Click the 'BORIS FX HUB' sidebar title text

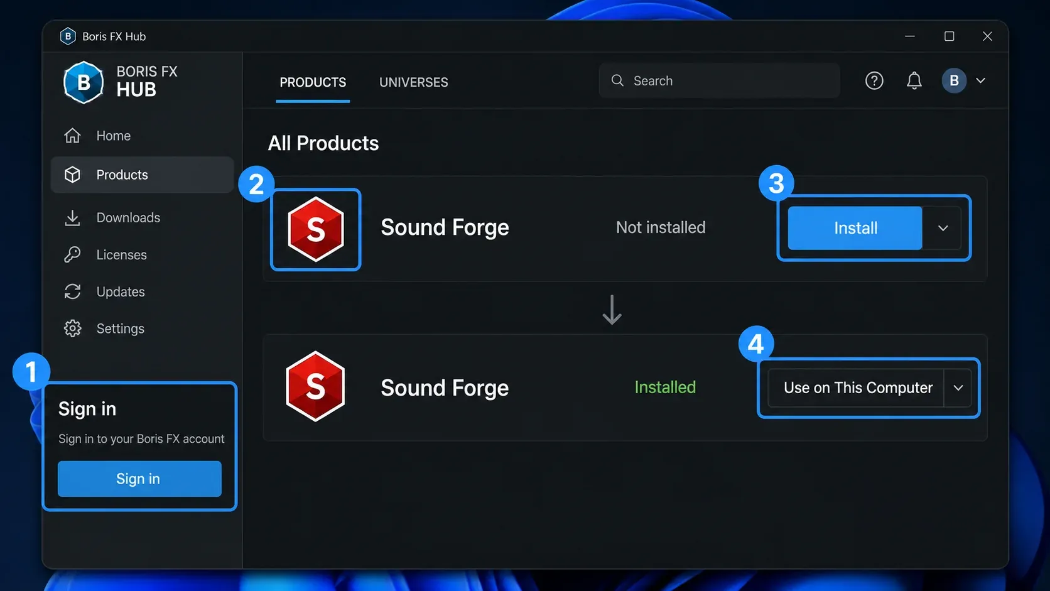pyautogui.click(x=147, y=81)
